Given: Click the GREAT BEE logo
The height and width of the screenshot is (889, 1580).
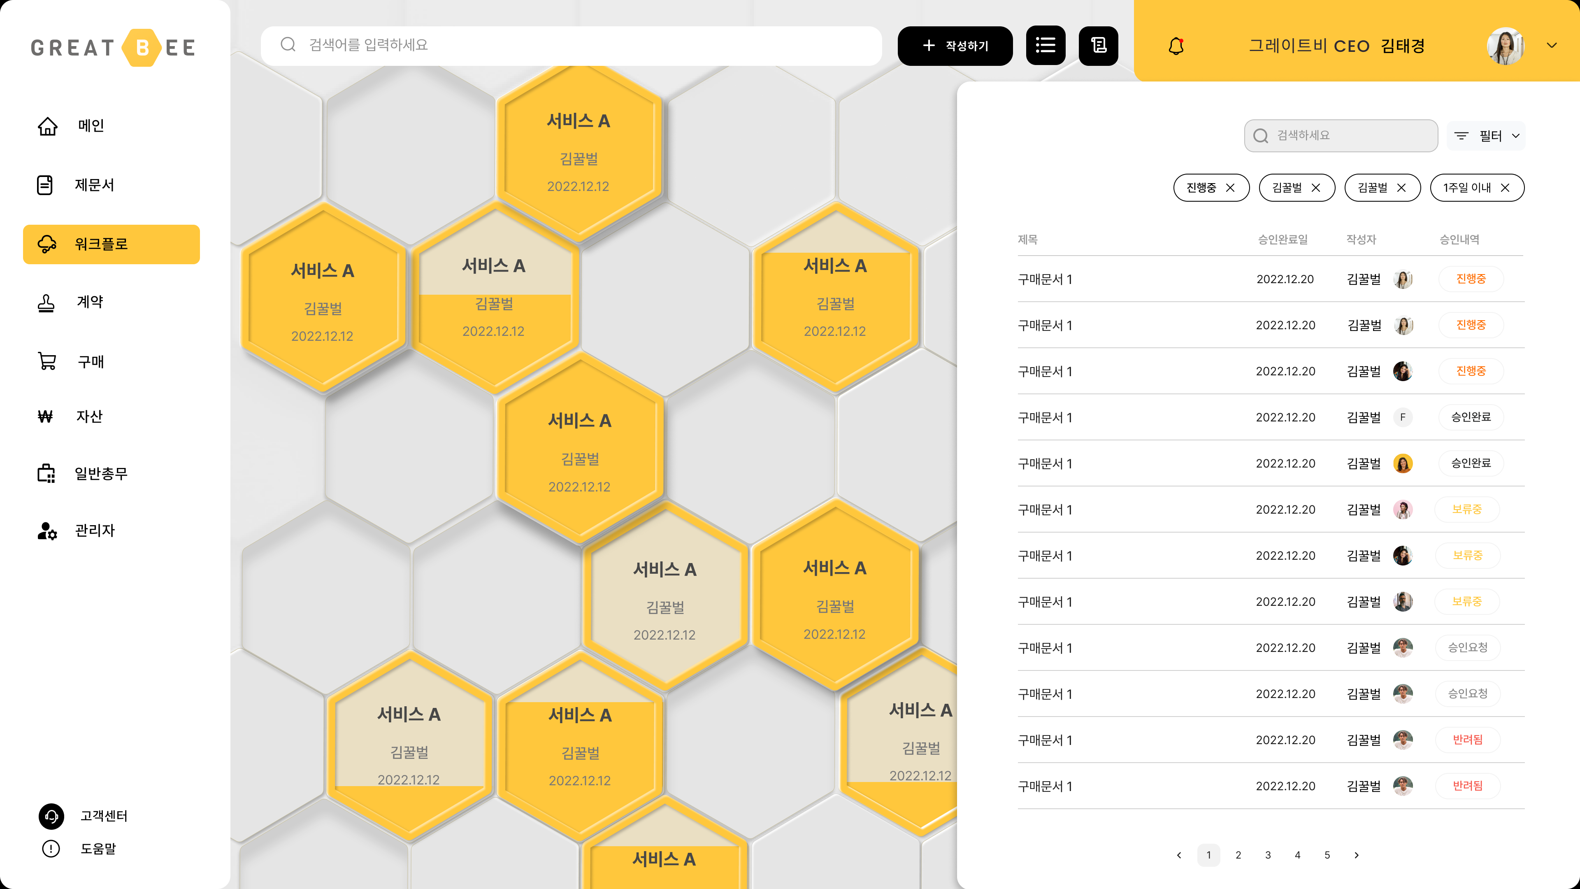Looking at the screenshot, I should pyautogui.click(x=114, y=47).
